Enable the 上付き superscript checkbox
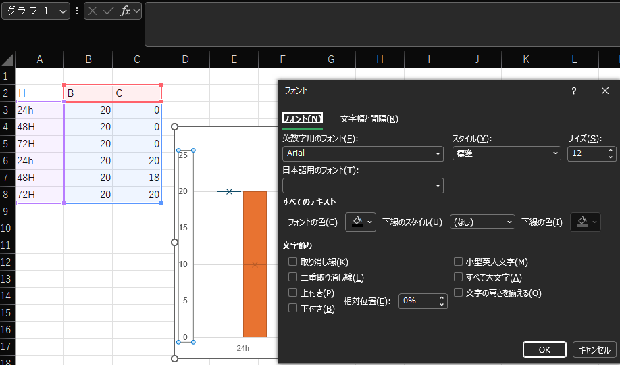The height and width of the screenshot is (365, 620). (292, 293)
